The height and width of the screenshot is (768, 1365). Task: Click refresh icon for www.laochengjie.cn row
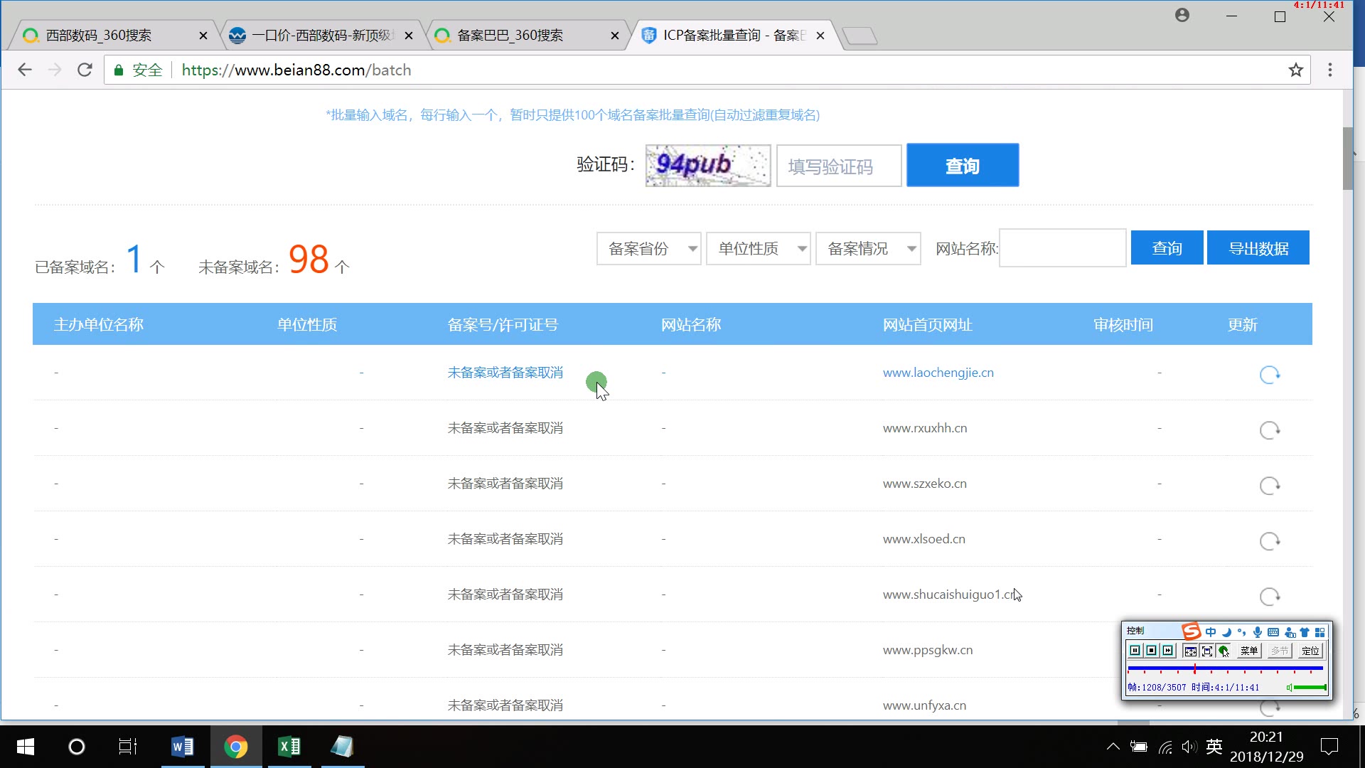tap(1270, 374)
